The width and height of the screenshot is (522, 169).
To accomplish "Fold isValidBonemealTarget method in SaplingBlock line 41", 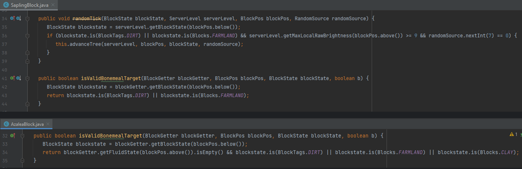I will [27, 78].
